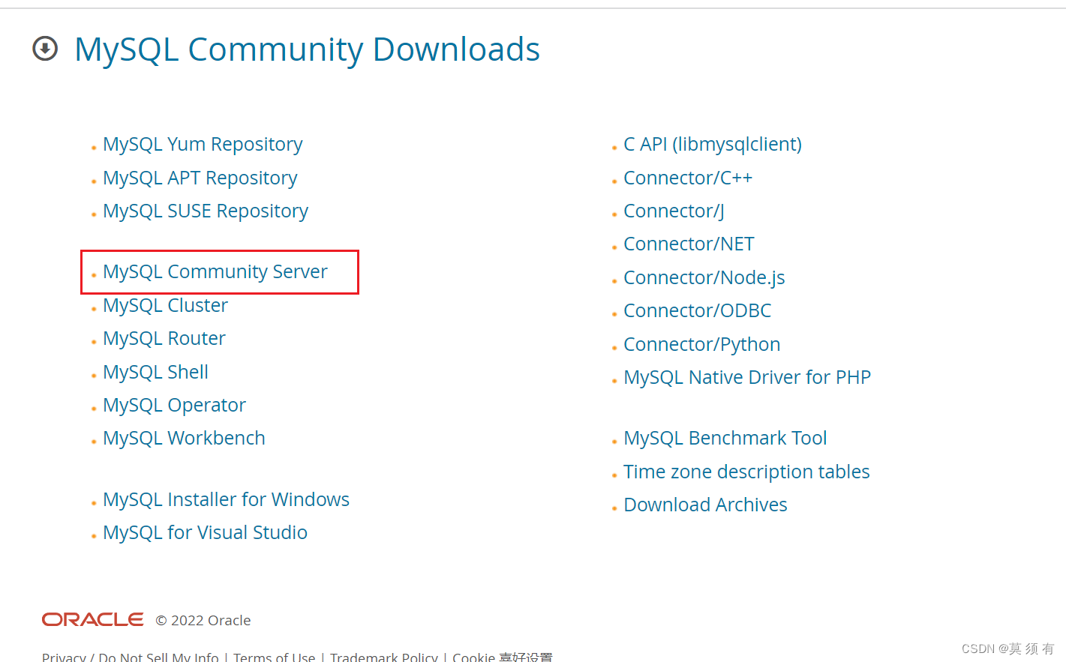
Task: Open MySQL APT Repository link
Action: click(200, 178)
